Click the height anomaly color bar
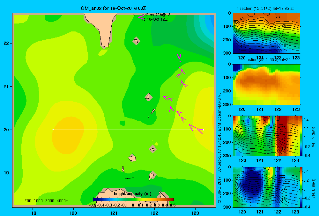Image resolution: width=319 pixels, height=216 pixels. [133, 199]
